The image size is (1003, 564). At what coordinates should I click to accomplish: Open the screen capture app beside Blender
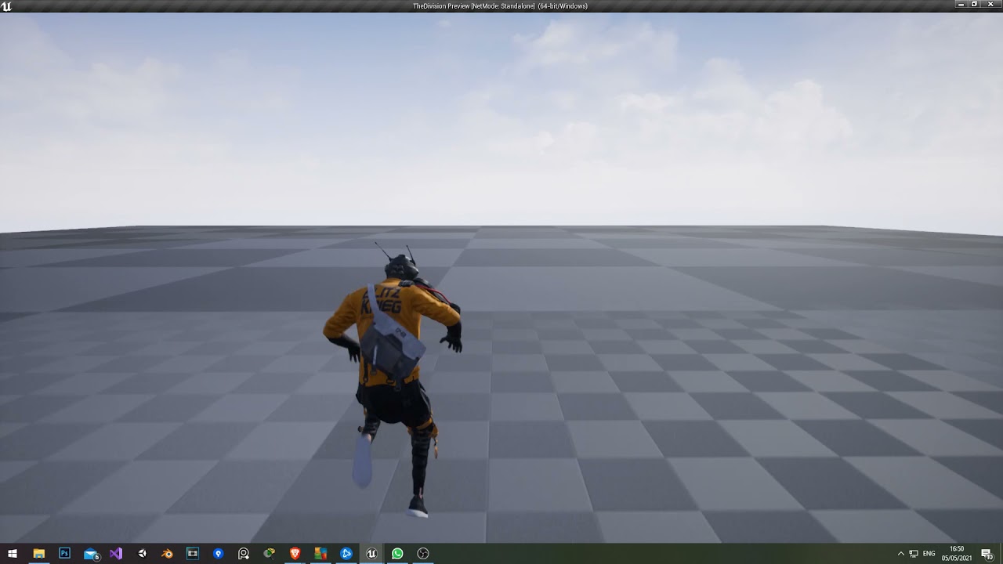pos(193,554)
